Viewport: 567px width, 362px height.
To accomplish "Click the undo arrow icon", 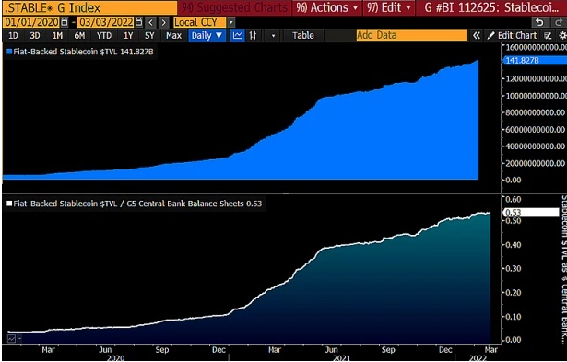I will click(x=539, y=22).
